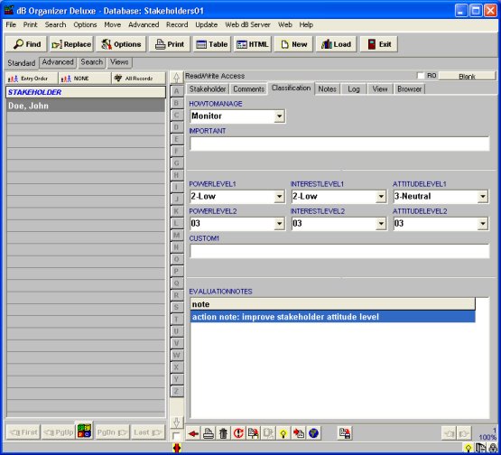Click alphabet index letter M
The width and height of the screenshot is (501, 455).
pyautogui.click(x=176, y=235)
